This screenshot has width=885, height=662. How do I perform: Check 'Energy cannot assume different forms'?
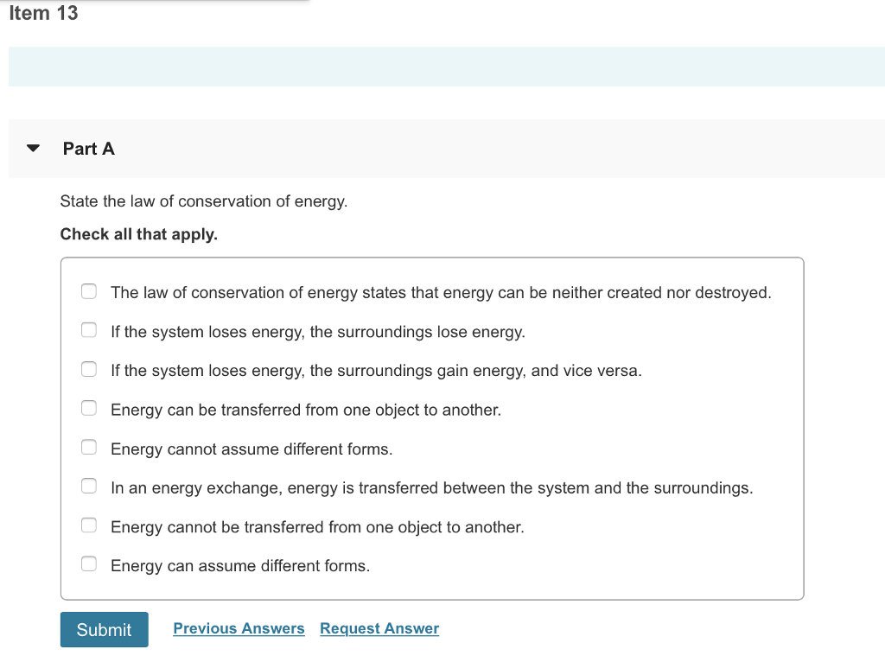(89, 448)
